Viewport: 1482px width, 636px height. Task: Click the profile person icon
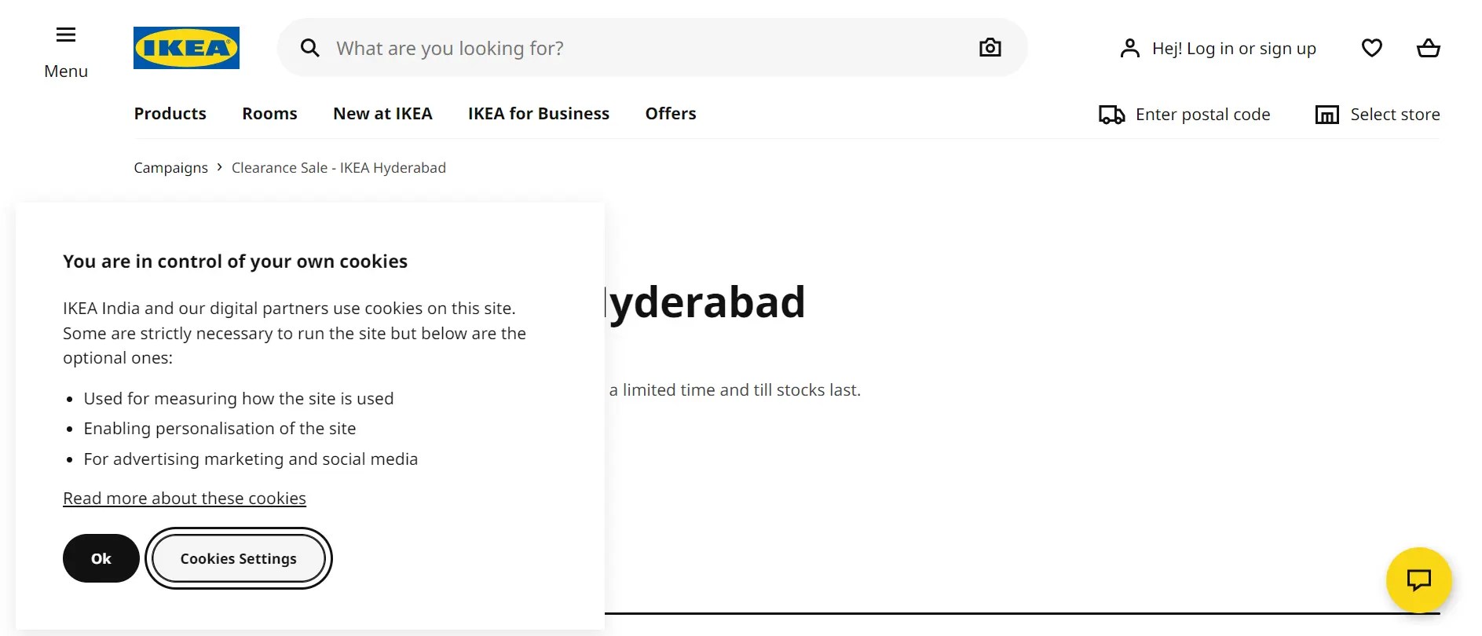click(x=1129, y=47)
